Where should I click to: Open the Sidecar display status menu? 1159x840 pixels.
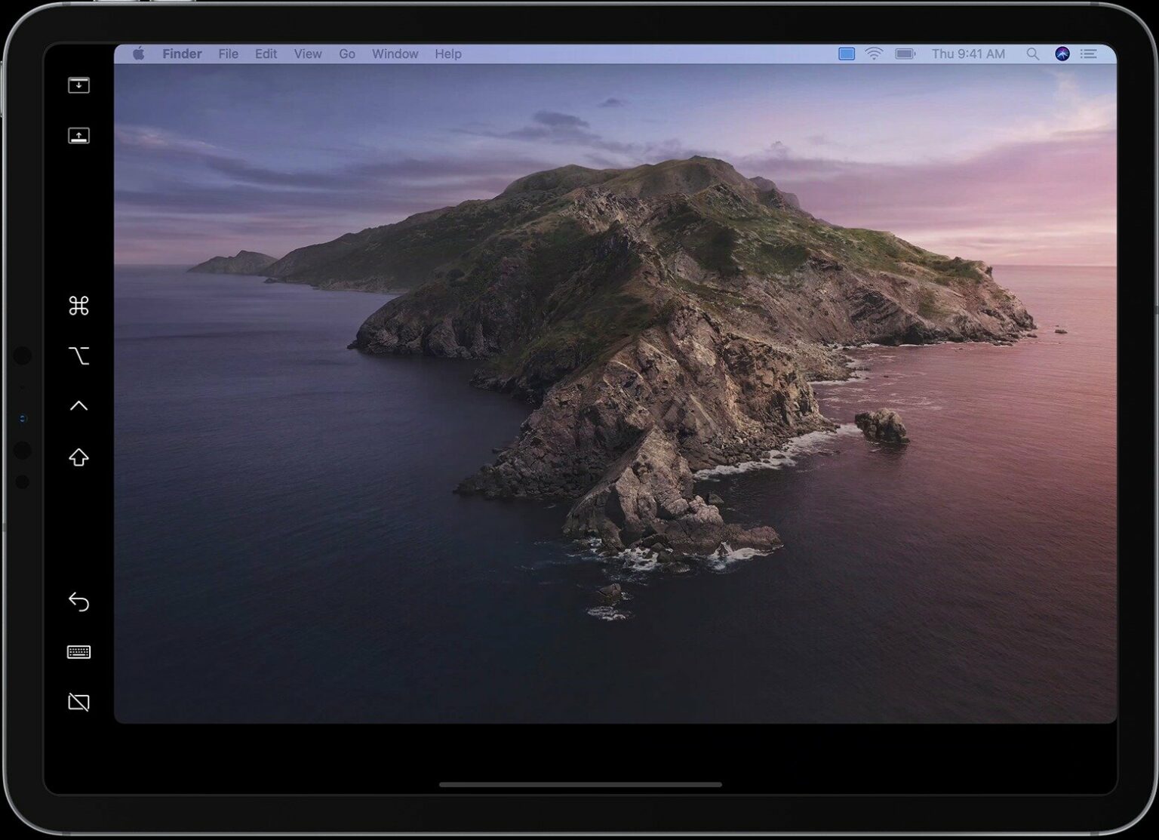pyautogui.click(x=846, y=54)
